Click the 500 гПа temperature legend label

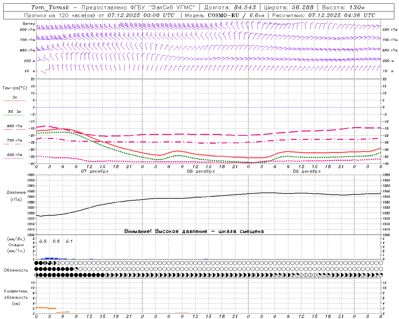click(14, 155)
